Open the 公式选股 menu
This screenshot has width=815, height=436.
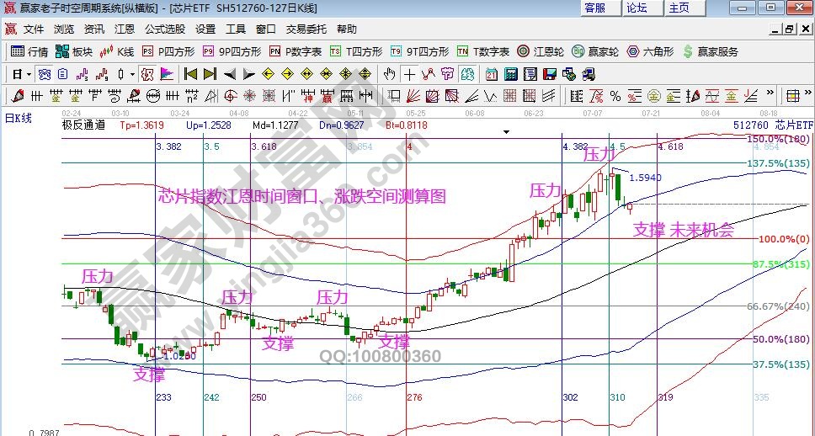tap(164, 29)
